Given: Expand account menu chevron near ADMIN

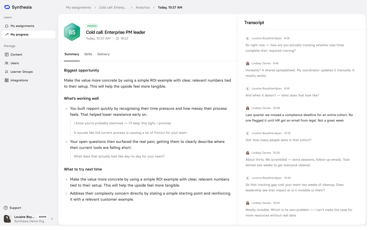Looking at the screenshot, I should (x=52, y=219).
